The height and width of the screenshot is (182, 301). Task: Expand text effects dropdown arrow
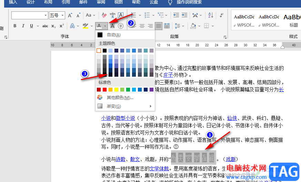pyautogui.click(x=78, y=26)
